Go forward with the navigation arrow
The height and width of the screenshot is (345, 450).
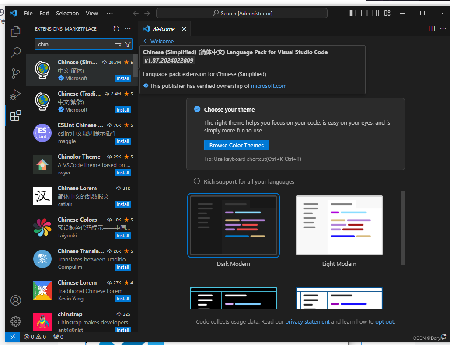pyautogui.click(x=147, y=13)
